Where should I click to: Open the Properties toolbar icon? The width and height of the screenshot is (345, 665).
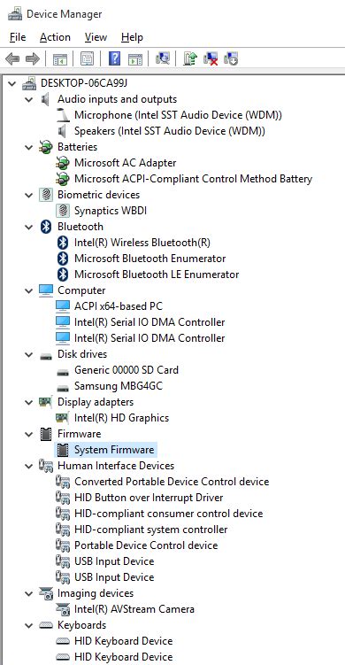[x=87, y=58]
